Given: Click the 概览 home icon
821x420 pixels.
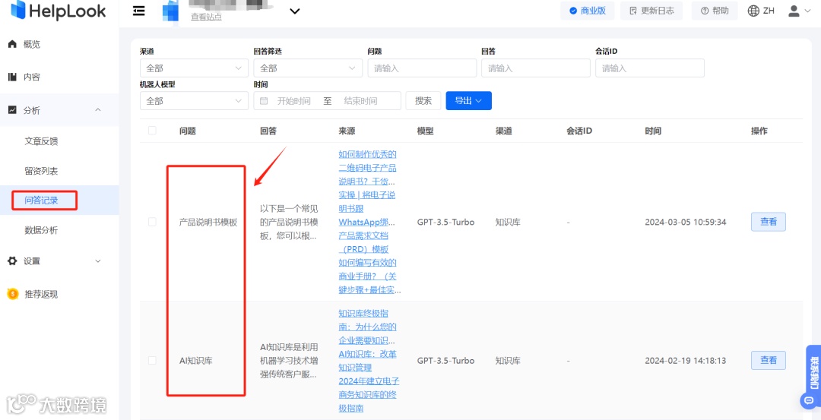Looking at the screenshot, I should point(13,44).
